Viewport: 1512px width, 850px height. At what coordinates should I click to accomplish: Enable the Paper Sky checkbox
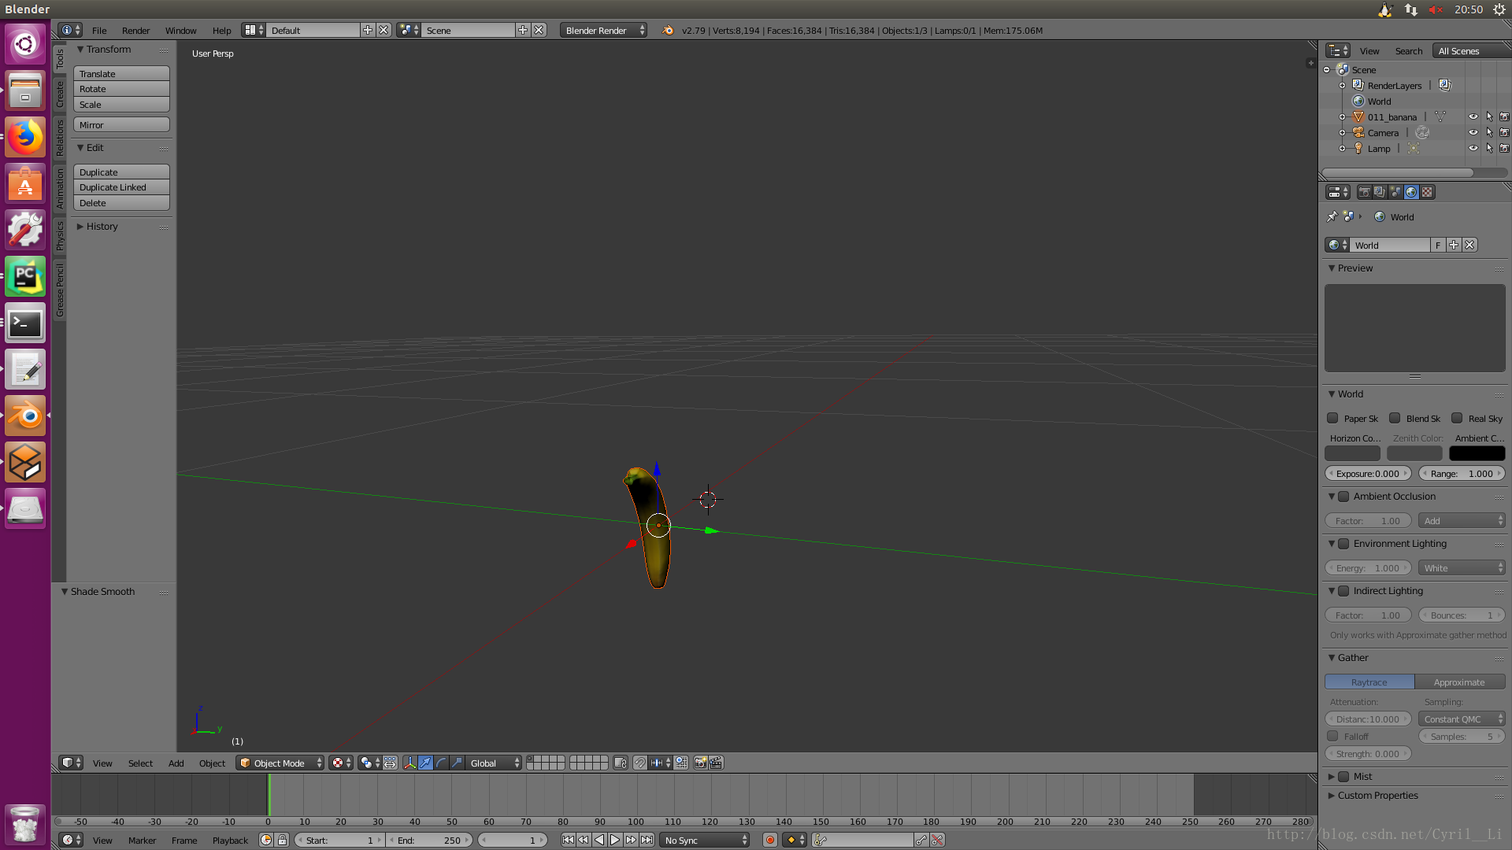point(1332,418)
